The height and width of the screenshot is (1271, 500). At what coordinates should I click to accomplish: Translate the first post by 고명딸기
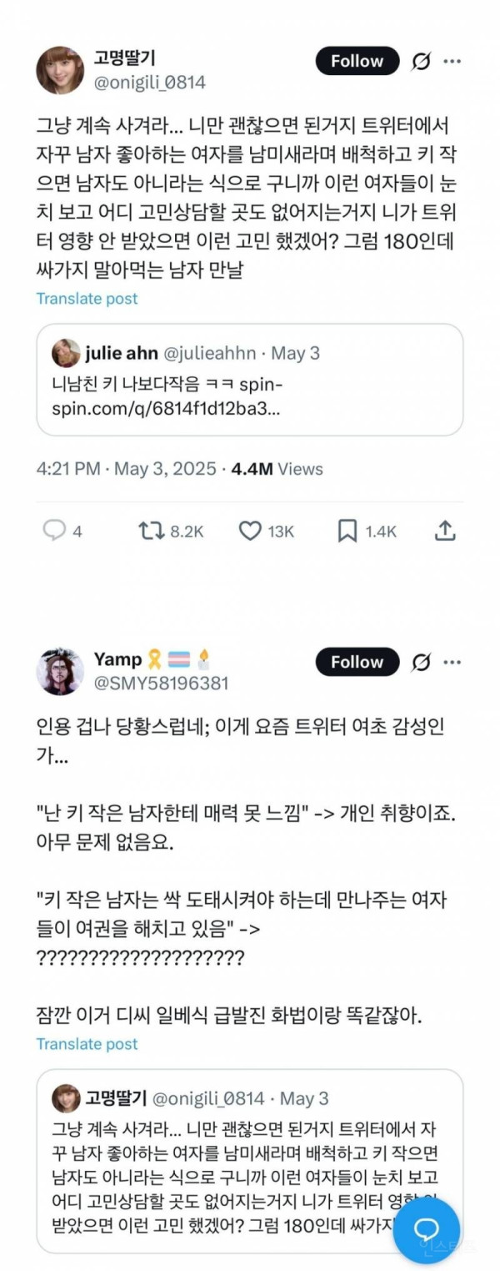click(87, 299)
